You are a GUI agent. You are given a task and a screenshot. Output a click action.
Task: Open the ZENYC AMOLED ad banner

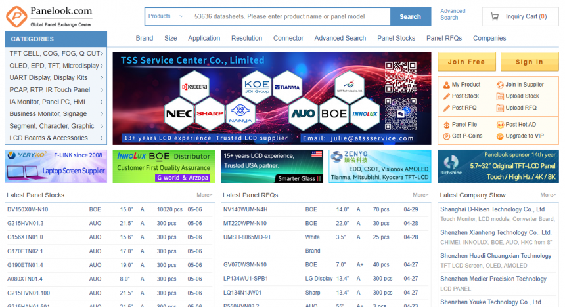[380, 166]
